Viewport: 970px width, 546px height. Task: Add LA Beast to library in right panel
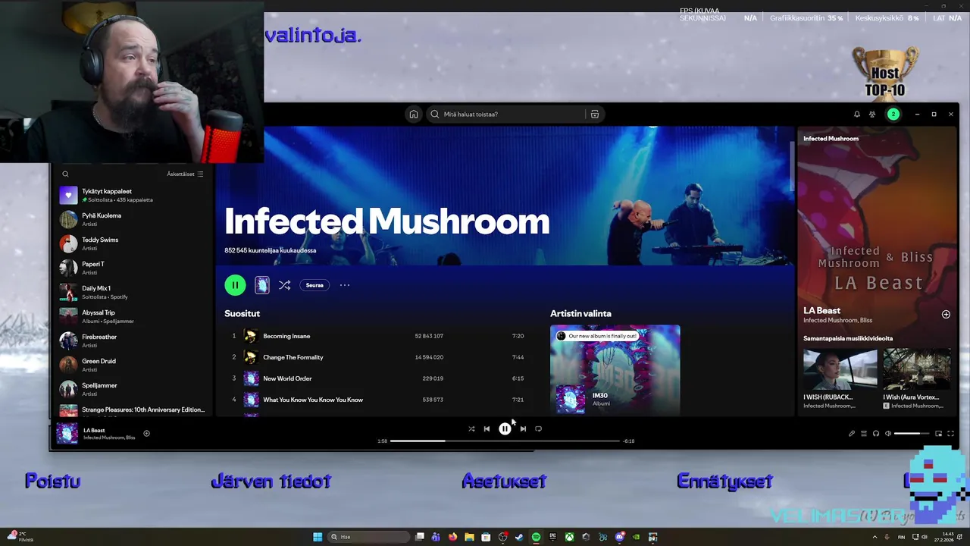tap(946, 314)
